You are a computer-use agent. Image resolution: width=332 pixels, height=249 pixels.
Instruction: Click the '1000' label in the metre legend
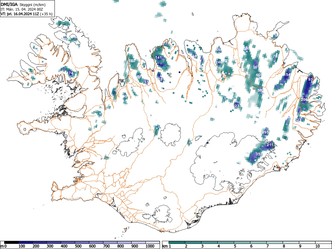[x=150, y=246]
